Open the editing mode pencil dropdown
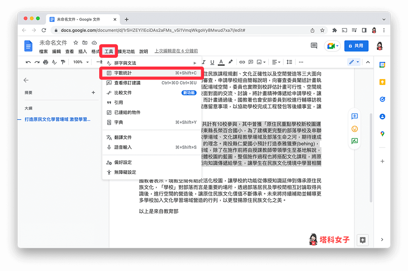 pos(353,62)
